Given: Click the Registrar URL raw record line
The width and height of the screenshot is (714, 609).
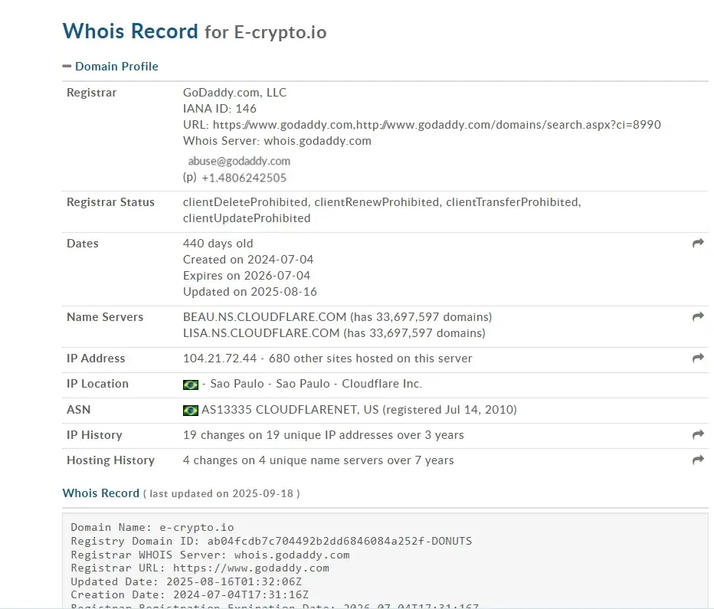Looking at the screenshot, I should point(200,568).
